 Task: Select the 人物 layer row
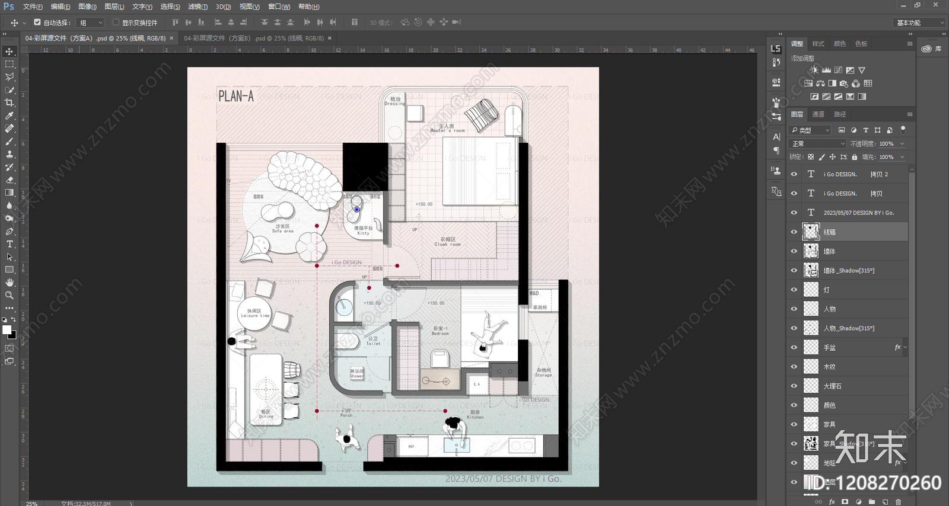coord(848,309)
